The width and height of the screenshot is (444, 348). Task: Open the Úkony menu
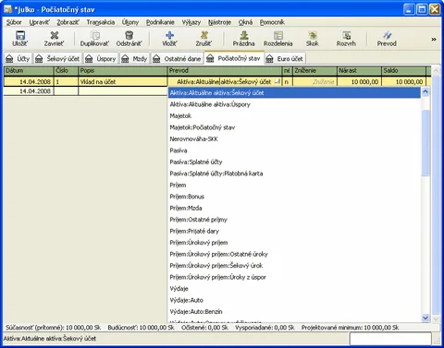(130, 22)
